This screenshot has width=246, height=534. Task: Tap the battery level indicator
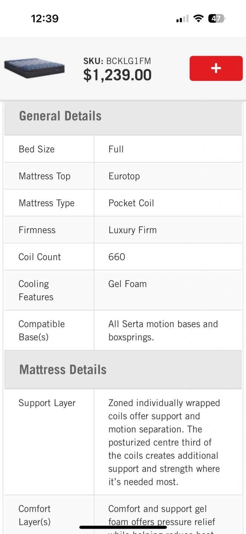(217, 19)
